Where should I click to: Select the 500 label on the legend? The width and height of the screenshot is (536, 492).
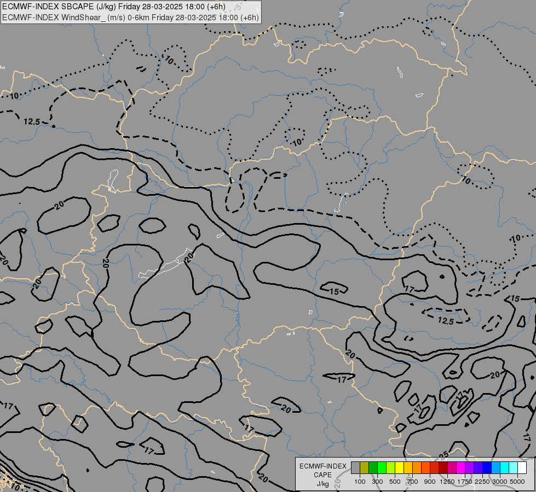coord(395,482)
